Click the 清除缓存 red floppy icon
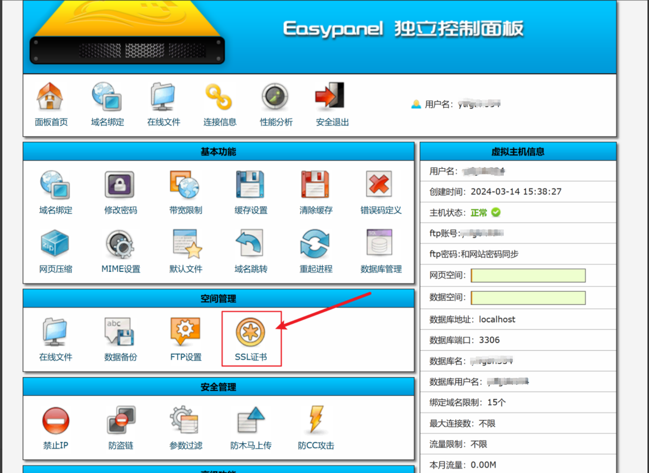 click(x=315, y=184)
